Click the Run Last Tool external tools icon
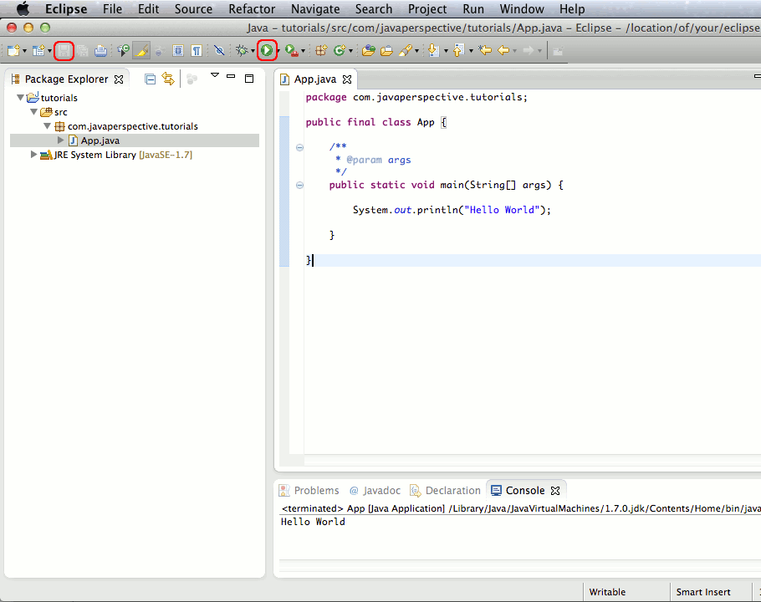 [292, 50]
